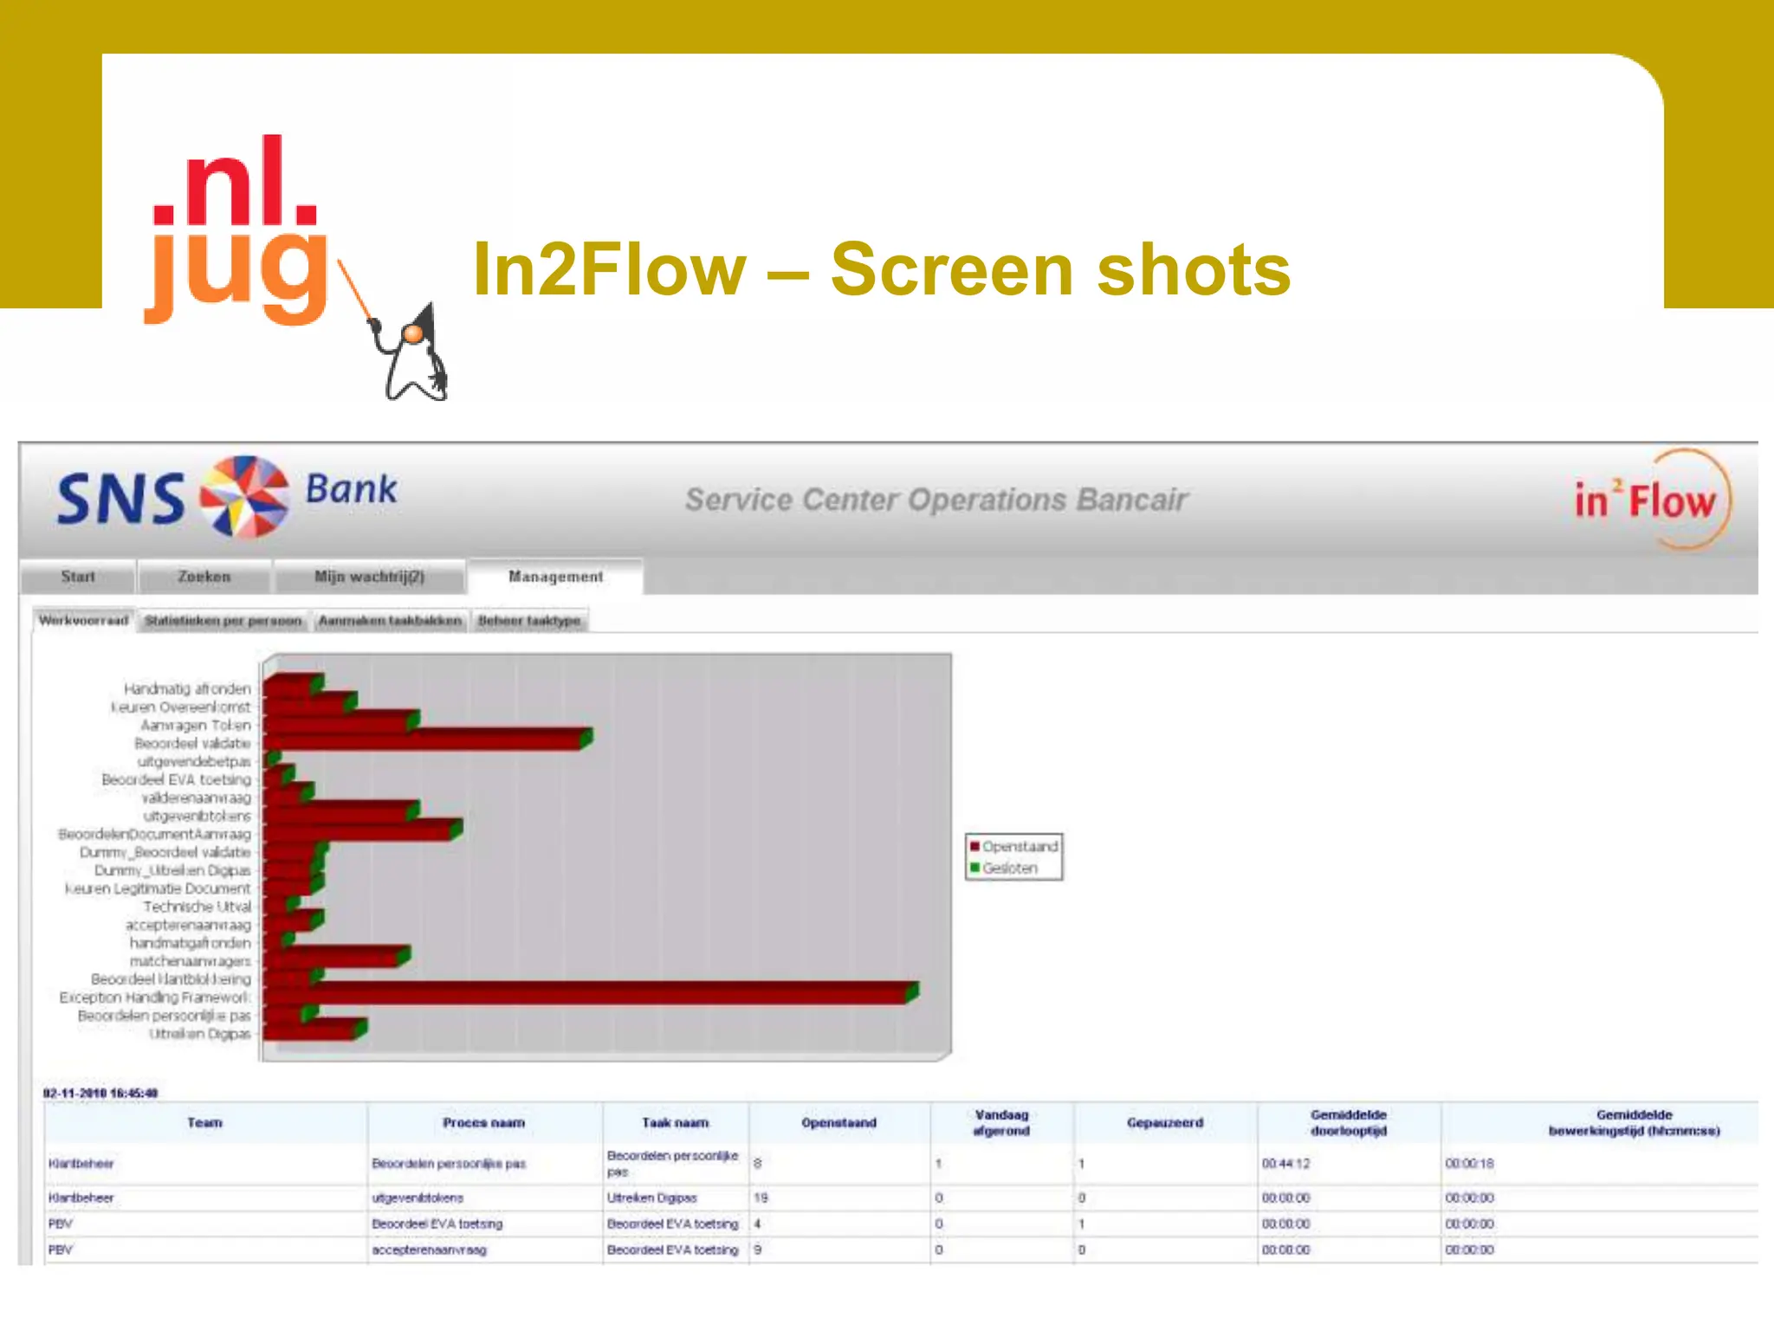Click the Team column header

pos(204,1123)
